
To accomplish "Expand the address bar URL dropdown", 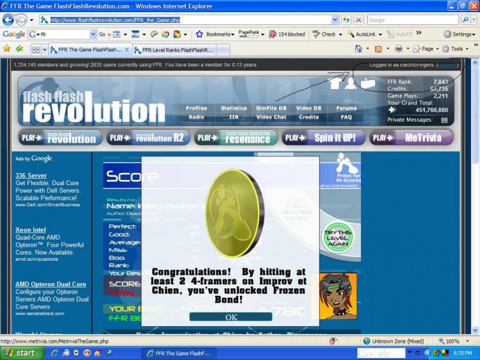I will tap(335, 20).
